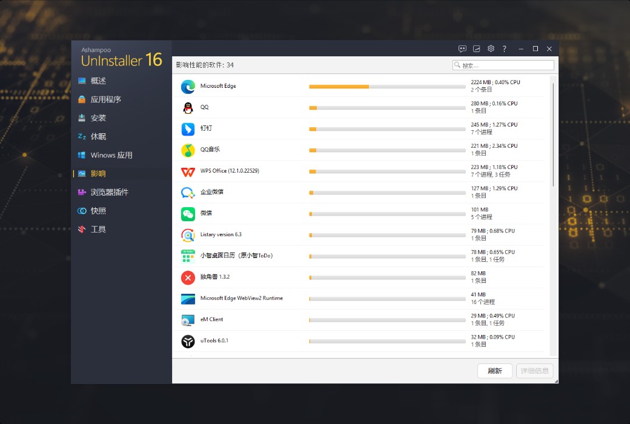This screenshot has height=424, width=630.
Task: Click the '小智桌面日历（原小智ToDo）' text
Action: coord(236,256)
